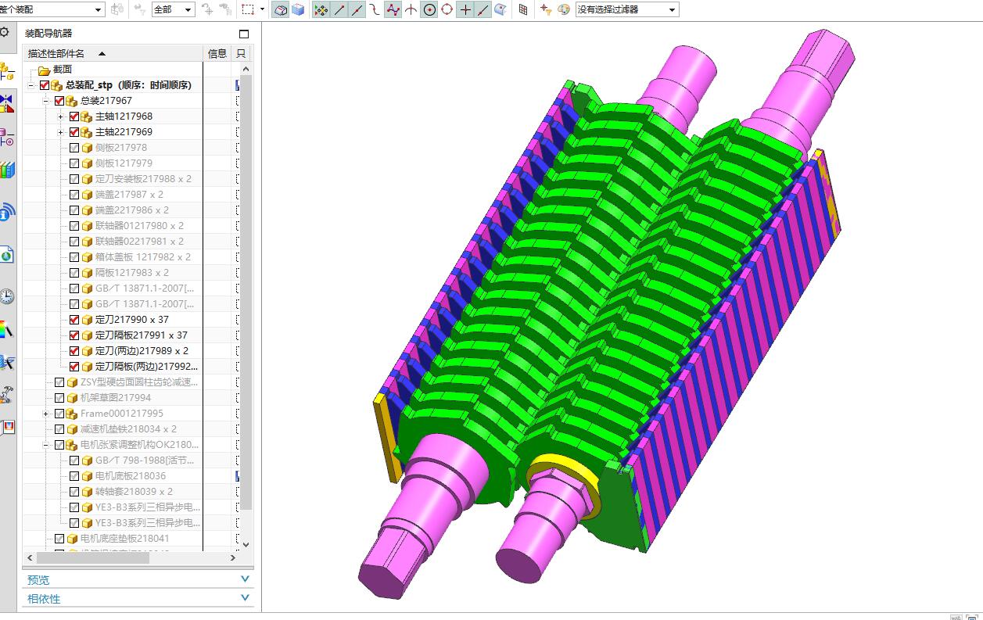Uncheck the 主轴1217968 checkbox

coord(74,116)
